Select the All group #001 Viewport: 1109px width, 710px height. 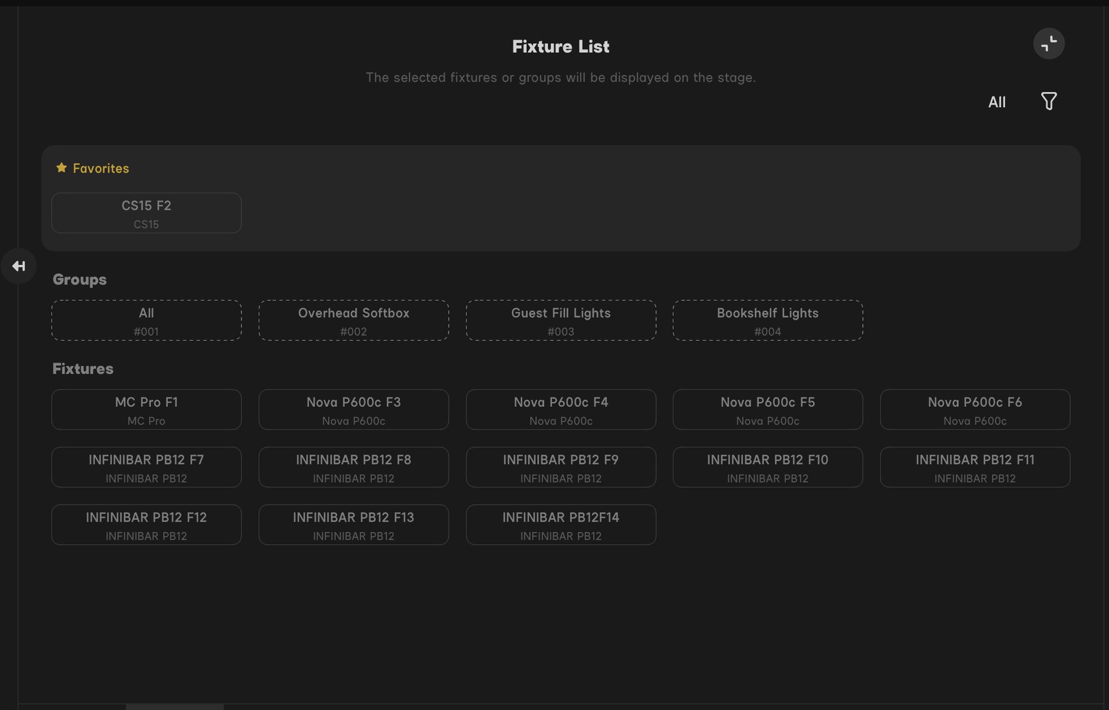coord(146,320)
